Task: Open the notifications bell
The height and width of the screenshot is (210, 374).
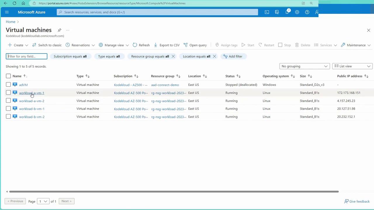Action: pyautogui.click(x=287, y=12)
